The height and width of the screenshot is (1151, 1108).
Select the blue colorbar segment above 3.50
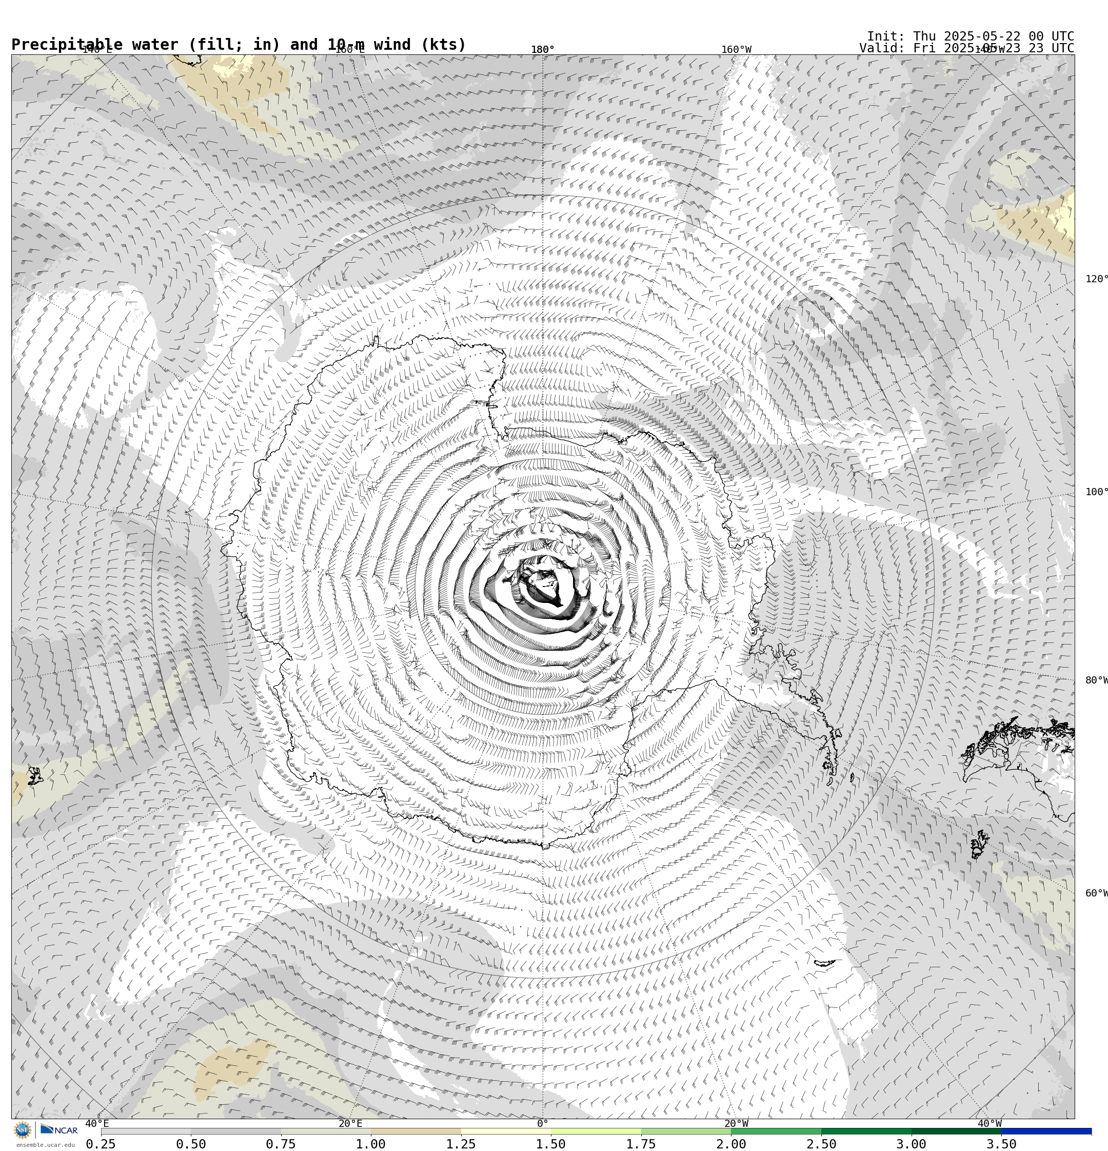click(1046, 1131)
